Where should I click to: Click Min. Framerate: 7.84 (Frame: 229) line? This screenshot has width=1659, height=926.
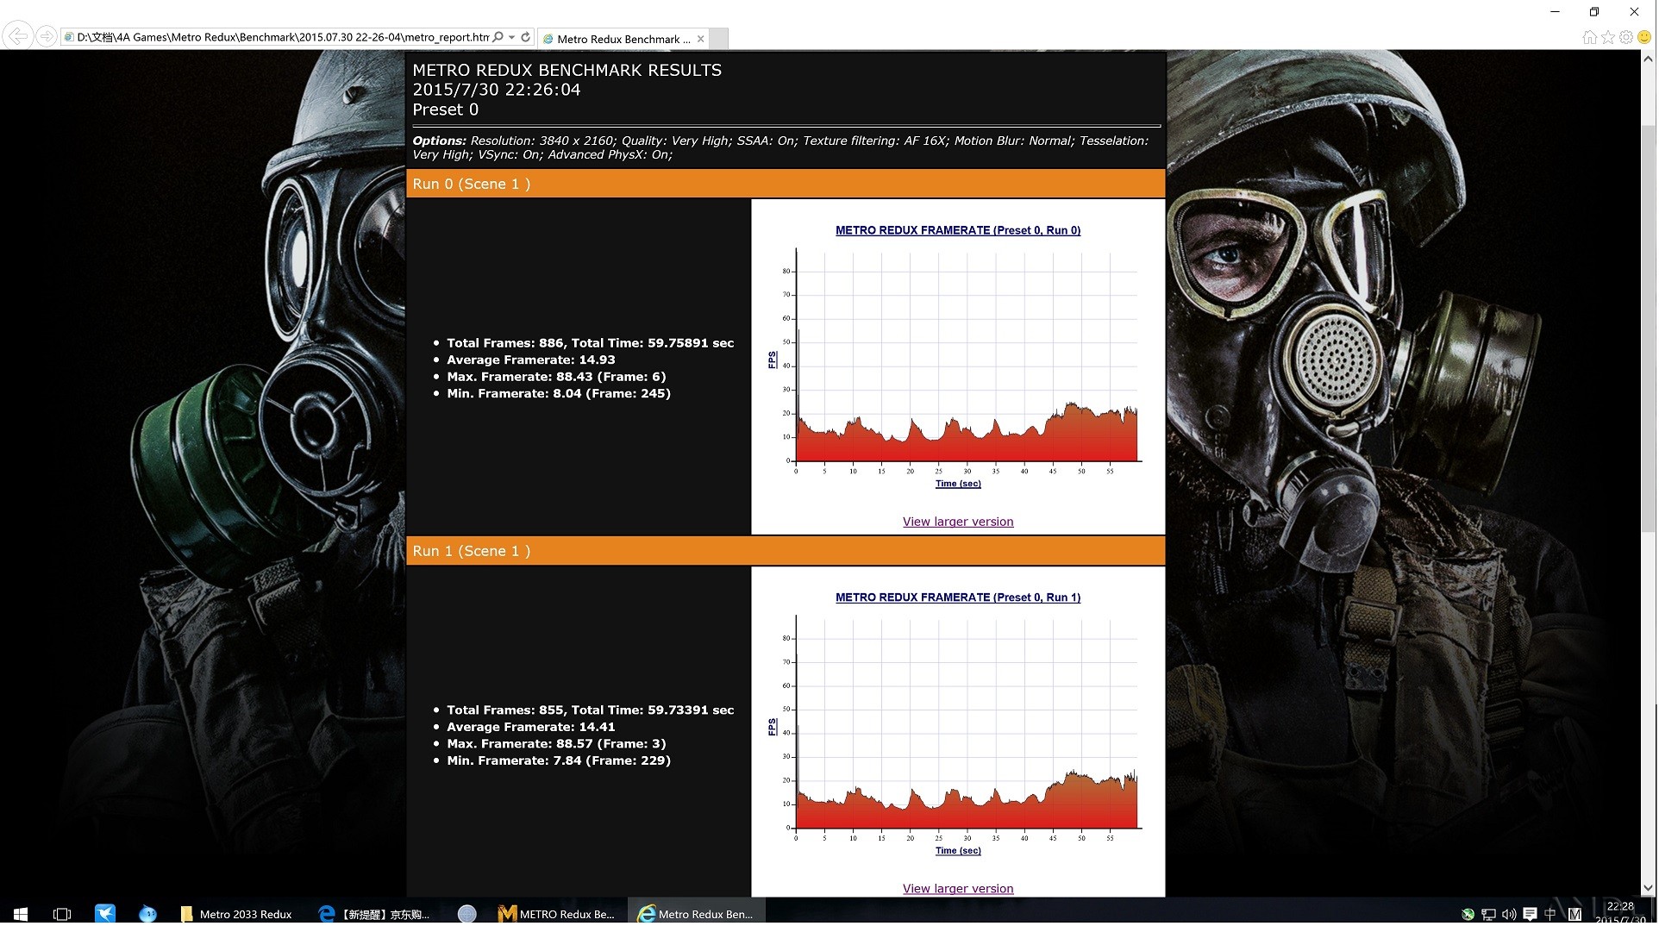559,761
